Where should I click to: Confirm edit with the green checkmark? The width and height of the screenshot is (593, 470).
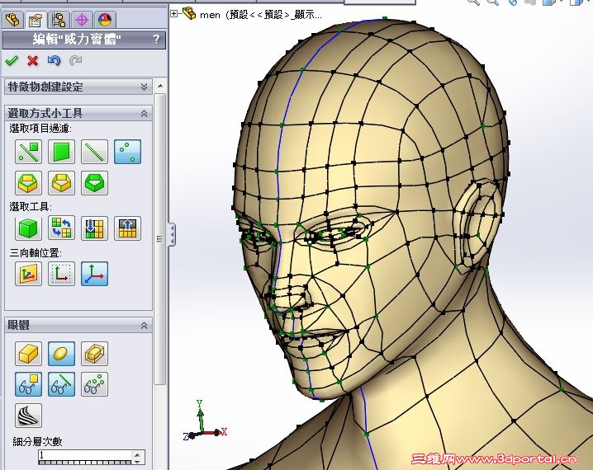[12, 60]
